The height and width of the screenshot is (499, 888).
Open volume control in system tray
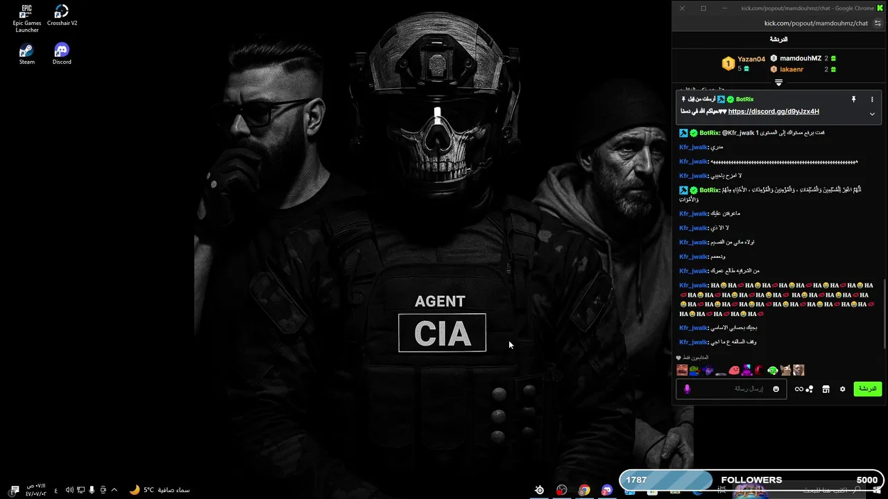[69, 490]
